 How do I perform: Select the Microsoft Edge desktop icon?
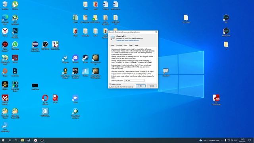[x=5, y=19]
